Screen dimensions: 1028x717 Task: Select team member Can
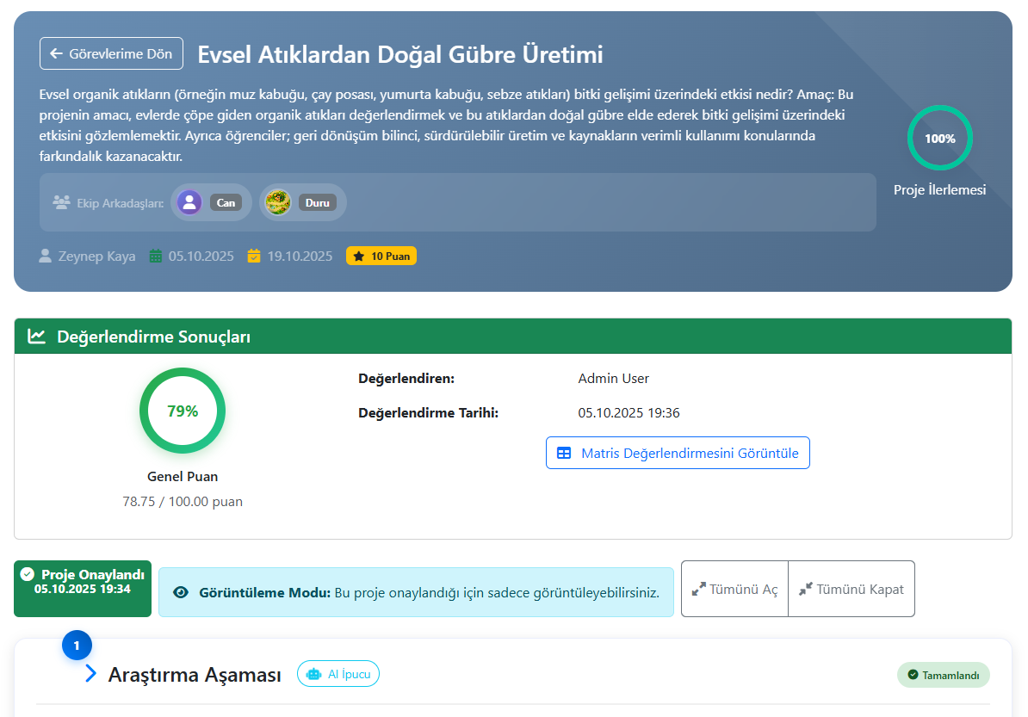210,202
